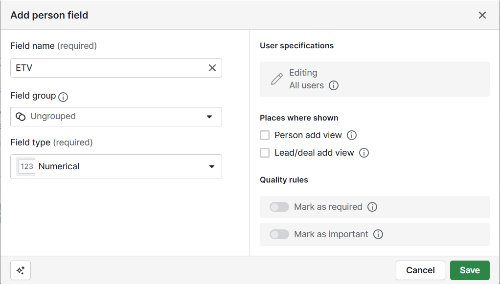Open the Person add view info tooltip
The image size is (500, 284).
[x=352, y=135]
